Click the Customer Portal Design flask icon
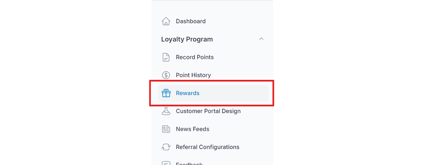The width and height of the screenshot is (423, 165). point(166,111)
